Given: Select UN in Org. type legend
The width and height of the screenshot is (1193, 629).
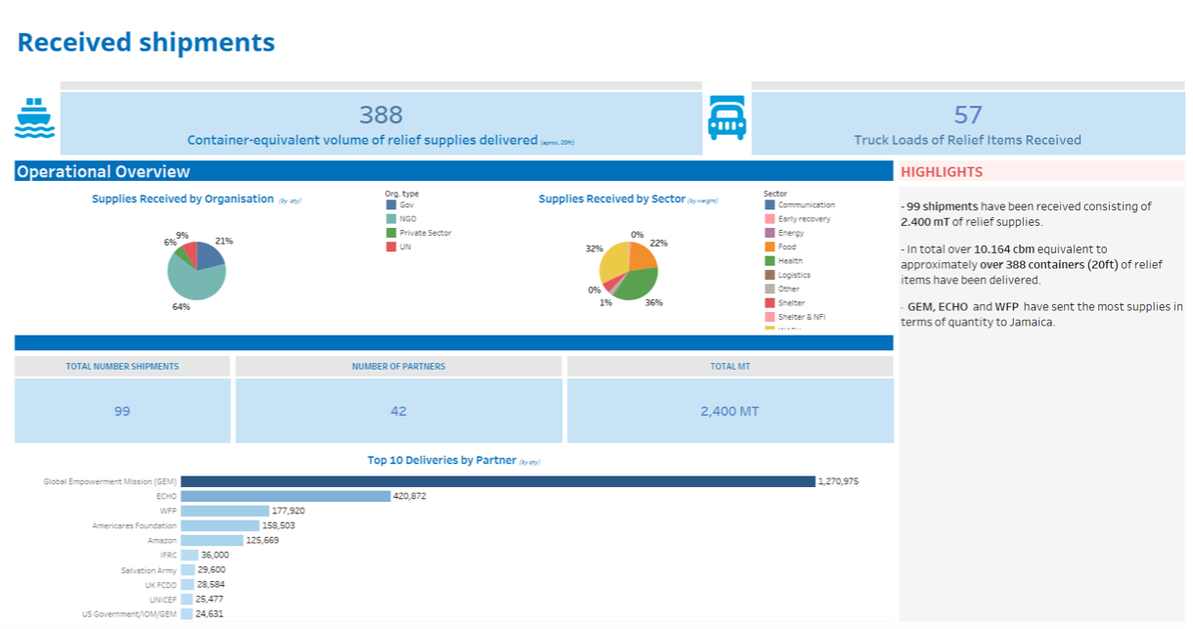Looking at the screenshot, I should (404, 247).
